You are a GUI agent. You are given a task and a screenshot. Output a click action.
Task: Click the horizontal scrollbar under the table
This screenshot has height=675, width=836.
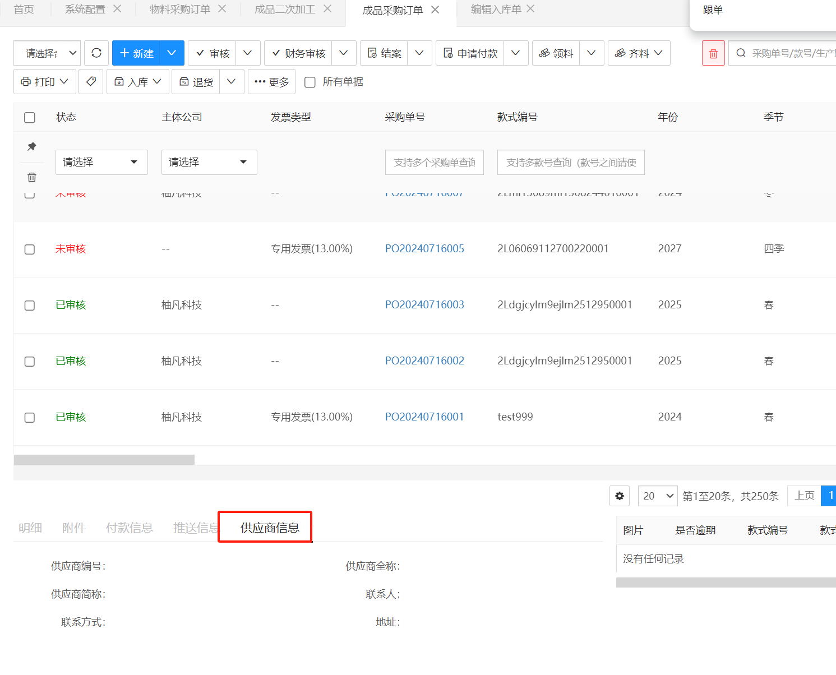[104, 460]
